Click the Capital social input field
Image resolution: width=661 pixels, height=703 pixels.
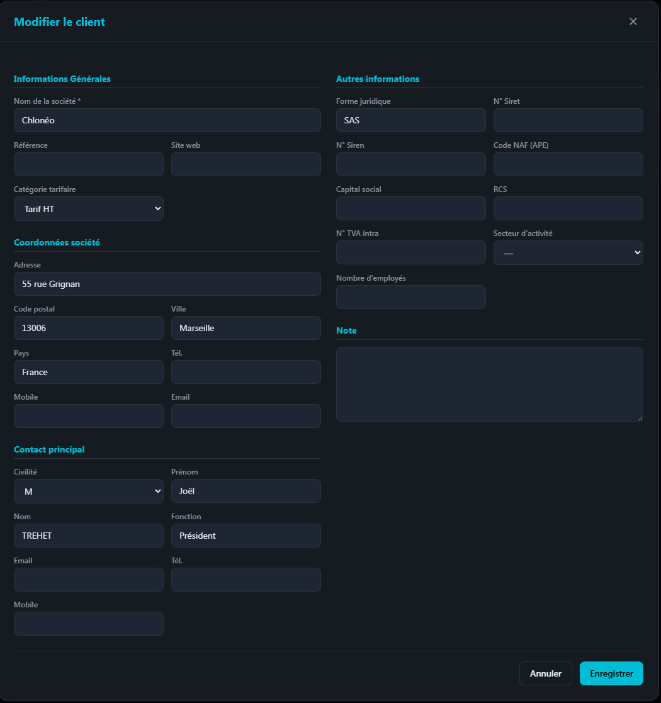coord(411,208)
